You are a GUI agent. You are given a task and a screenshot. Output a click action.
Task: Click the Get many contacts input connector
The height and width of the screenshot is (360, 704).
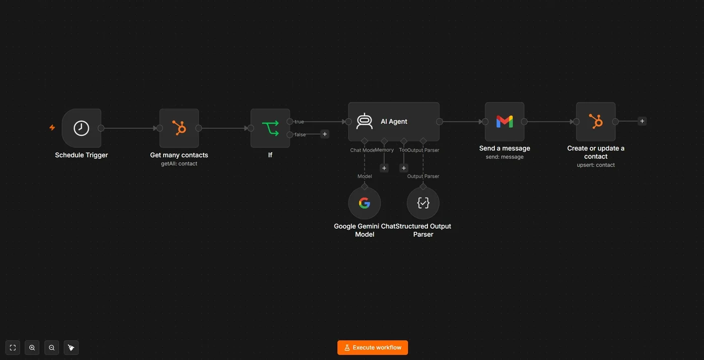pos(159,128)
